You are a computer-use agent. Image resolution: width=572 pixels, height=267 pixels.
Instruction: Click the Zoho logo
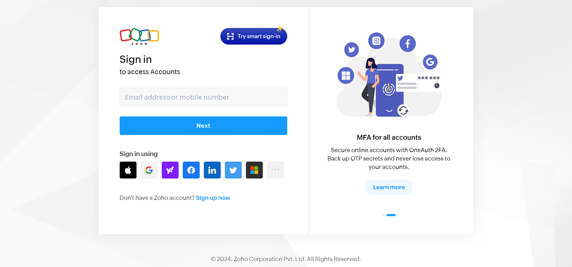tap(139, 36)
